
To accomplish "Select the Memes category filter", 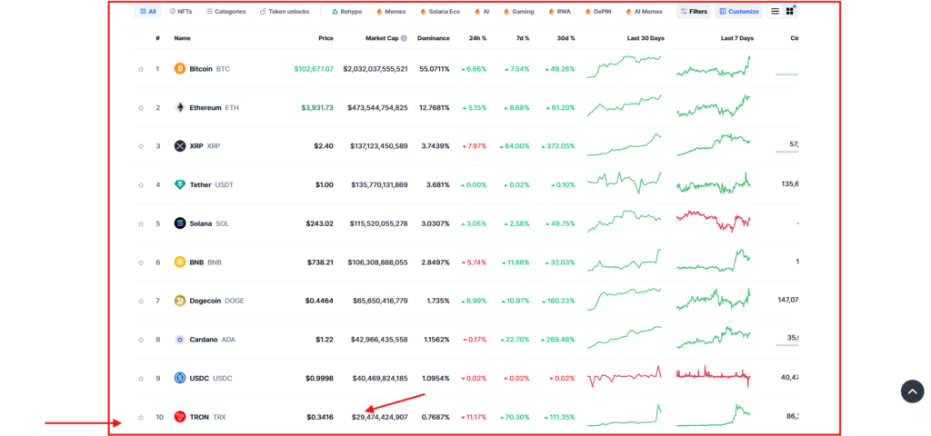I will tap(391, 11).
